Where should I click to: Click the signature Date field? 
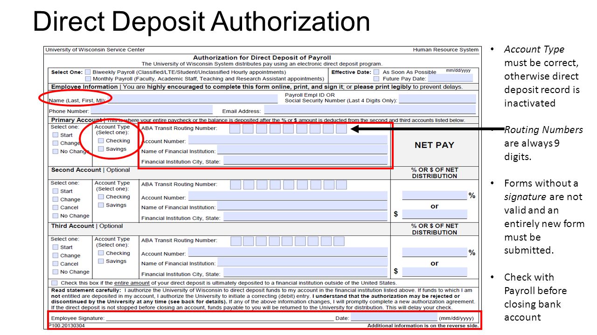pyautogui.click(x=394, y=317)
